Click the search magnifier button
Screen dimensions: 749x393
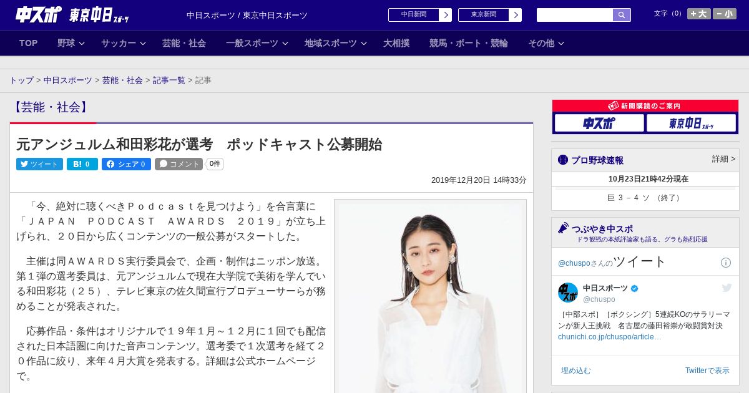622,15
